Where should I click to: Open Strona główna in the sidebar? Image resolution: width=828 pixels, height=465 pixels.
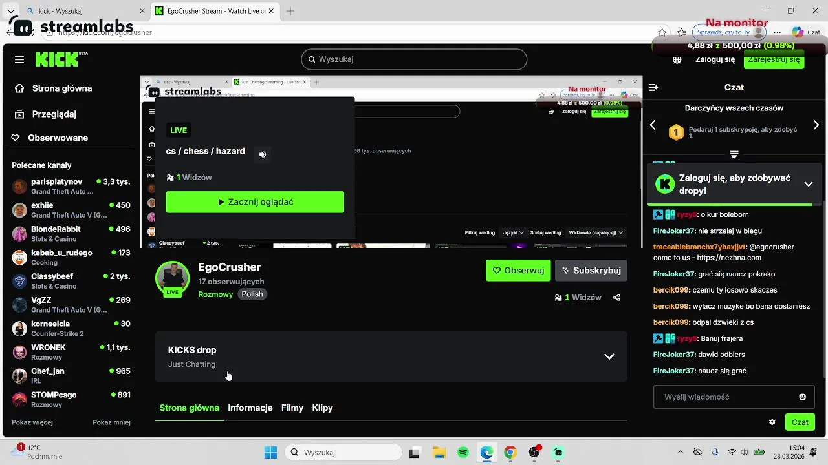tap(62, 88)
